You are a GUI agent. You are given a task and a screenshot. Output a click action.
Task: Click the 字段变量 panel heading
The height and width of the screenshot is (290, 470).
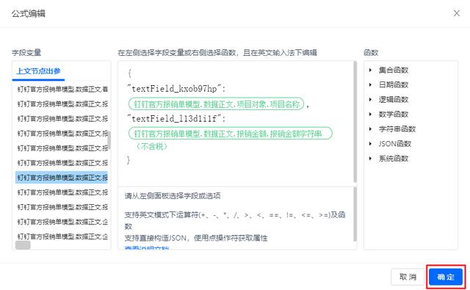pyautogui.click(x=26, y=53)
